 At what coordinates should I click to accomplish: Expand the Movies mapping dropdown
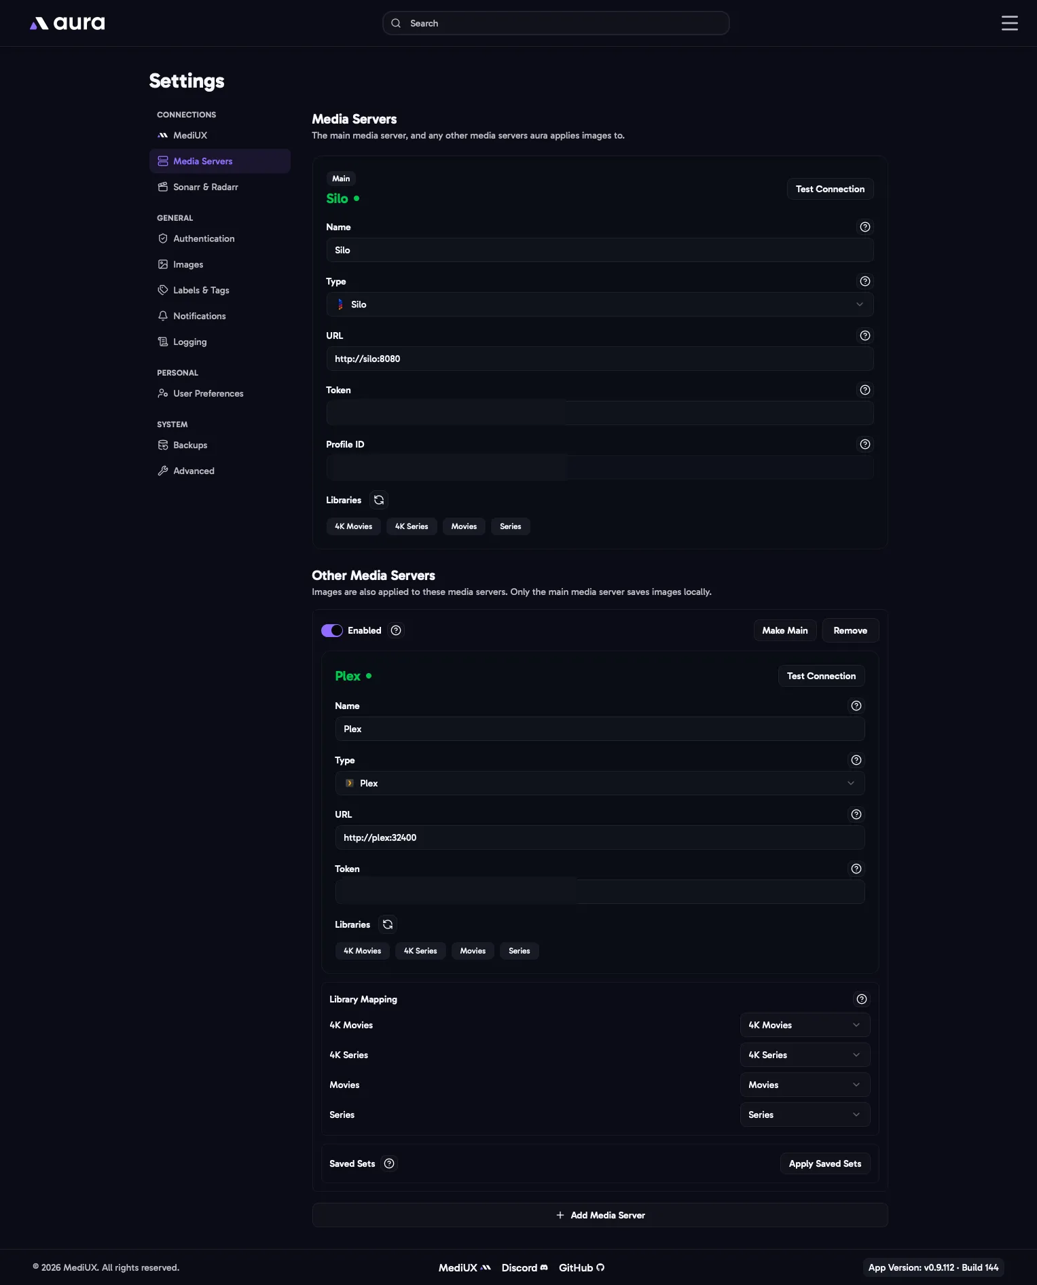pos(805,1085)
